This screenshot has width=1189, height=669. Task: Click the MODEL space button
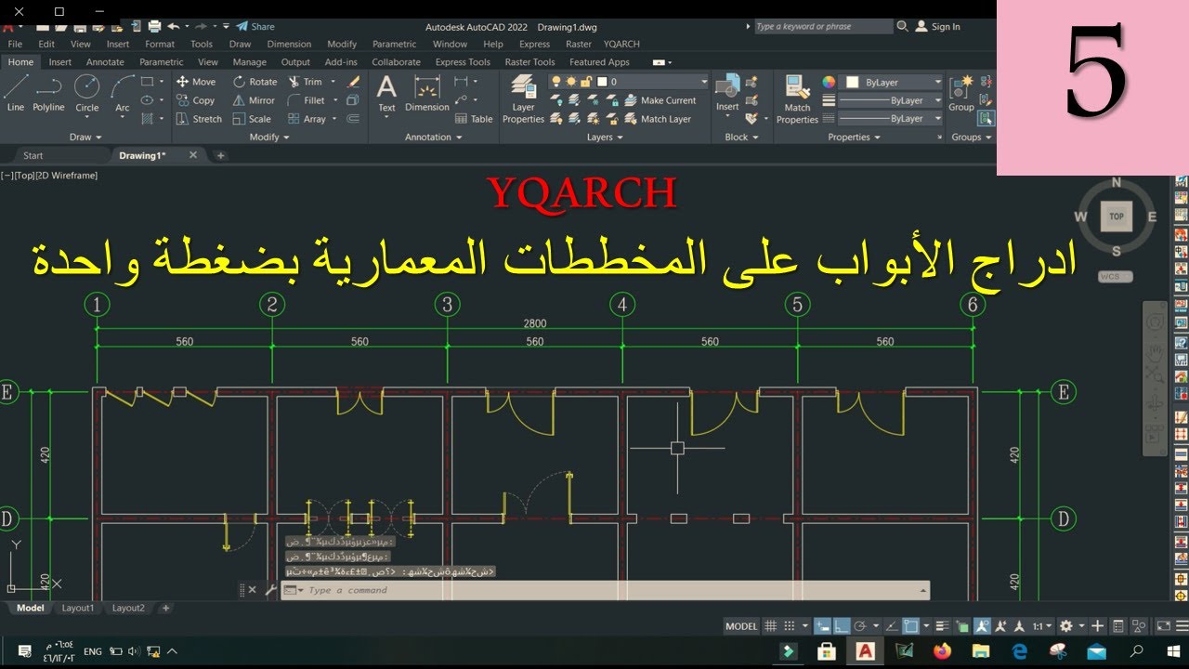(741, 626)
